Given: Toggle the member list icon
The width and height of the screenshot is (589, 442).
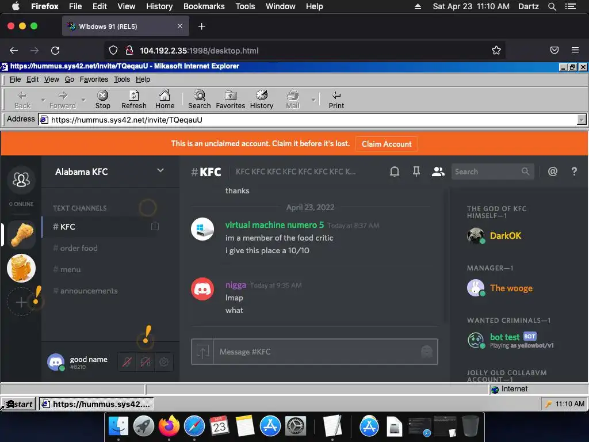Looking at the screenshot, I should [438, 172].
